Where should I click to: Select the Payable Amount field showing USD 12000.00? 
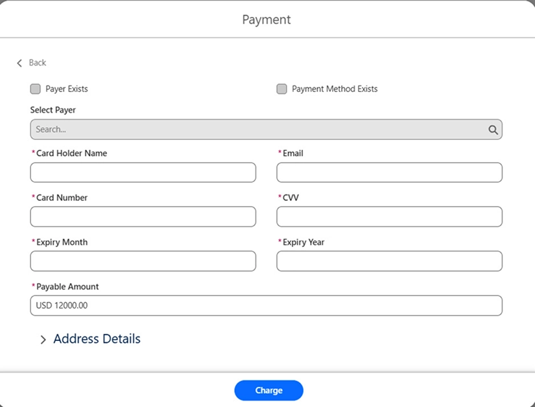pyautogui.click(x=266, y=305)
